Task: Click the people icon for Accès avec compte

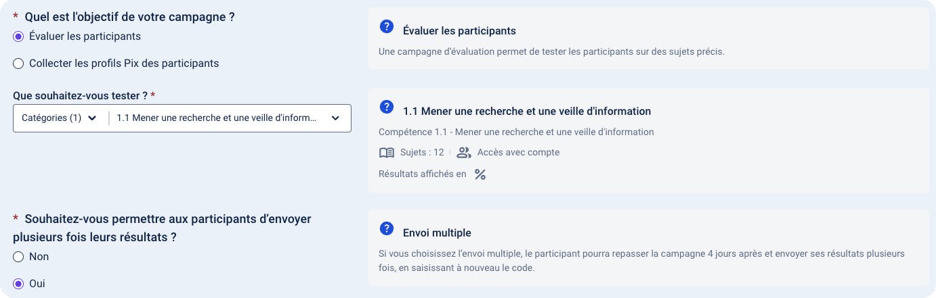Action: coord(464,153)
